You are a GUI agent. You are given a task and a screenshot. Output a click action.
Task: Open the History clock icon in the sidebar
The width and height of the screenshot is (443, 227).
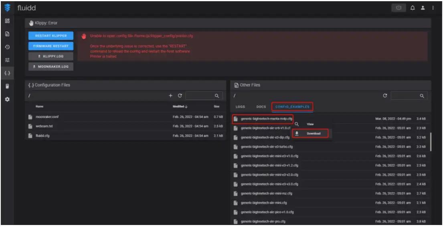coord(7,47)
